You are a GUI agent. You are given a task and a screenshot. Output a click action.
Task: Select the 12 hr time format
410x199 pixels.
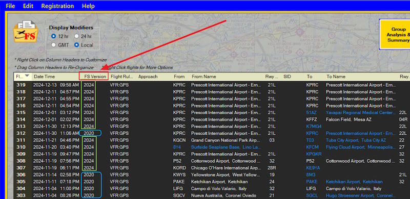[x=53, y=36]
